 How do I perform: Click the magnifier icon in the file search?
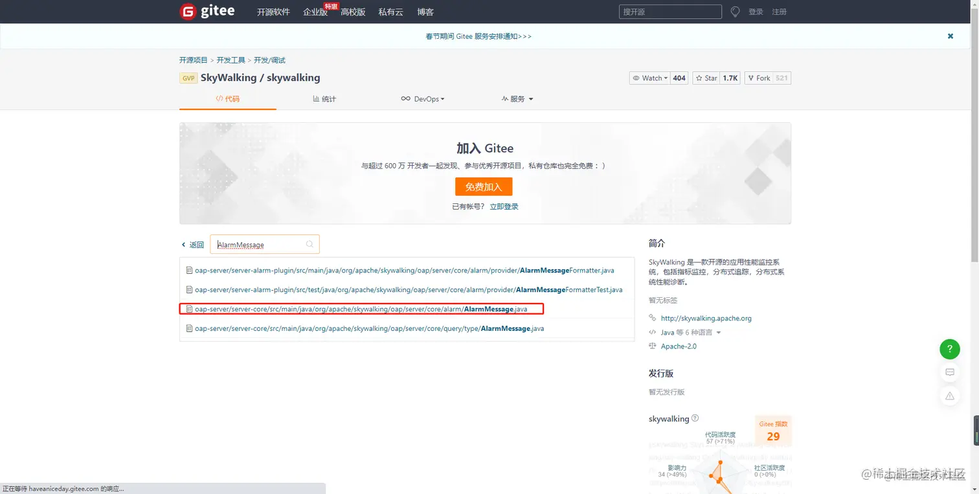[x=309, y=244]
